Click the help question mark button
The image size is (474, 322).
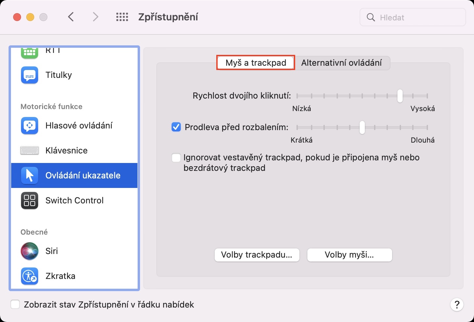click(457, 305)
